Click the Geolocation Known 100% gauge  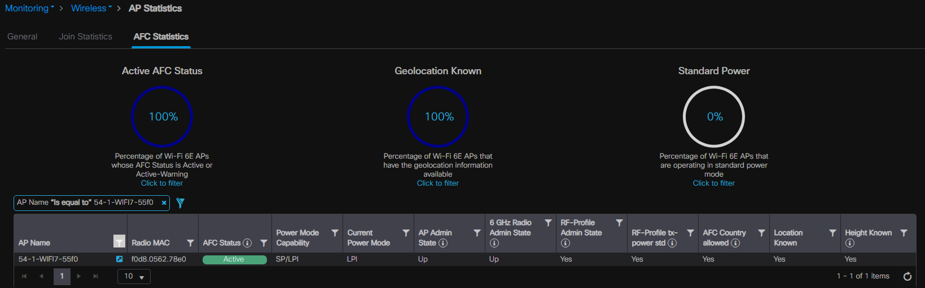coord(438,117)
